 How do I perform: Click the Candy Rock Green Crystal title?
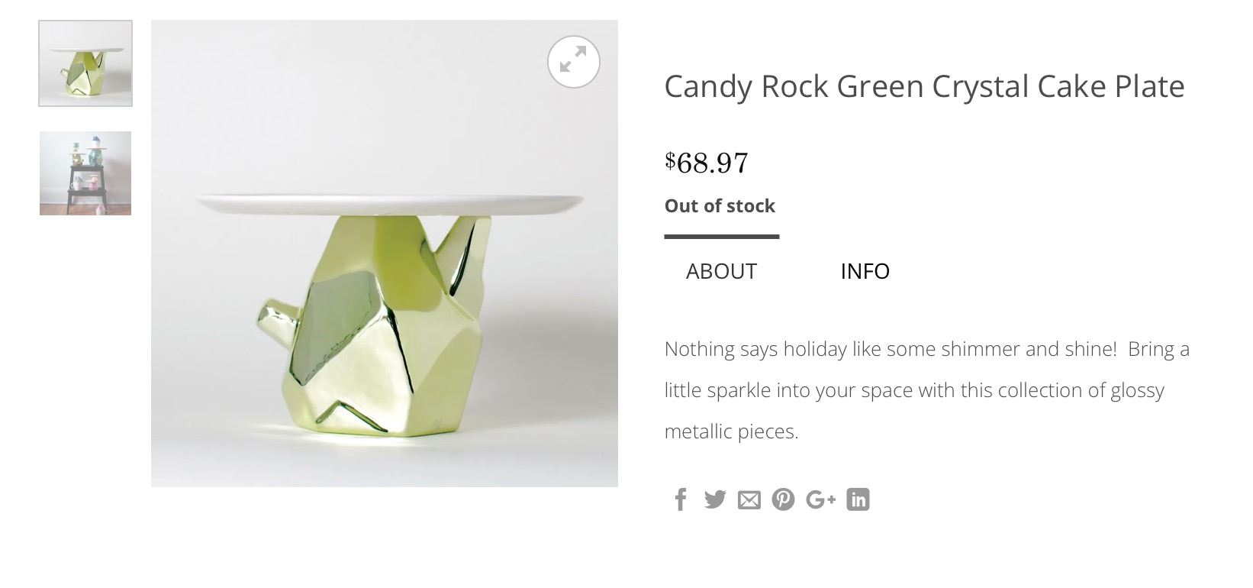[x=924, y=86]
